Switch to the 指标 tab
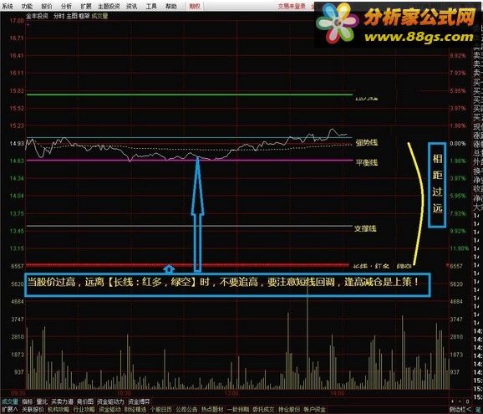The image size is (483, 414). coord(27,401)
